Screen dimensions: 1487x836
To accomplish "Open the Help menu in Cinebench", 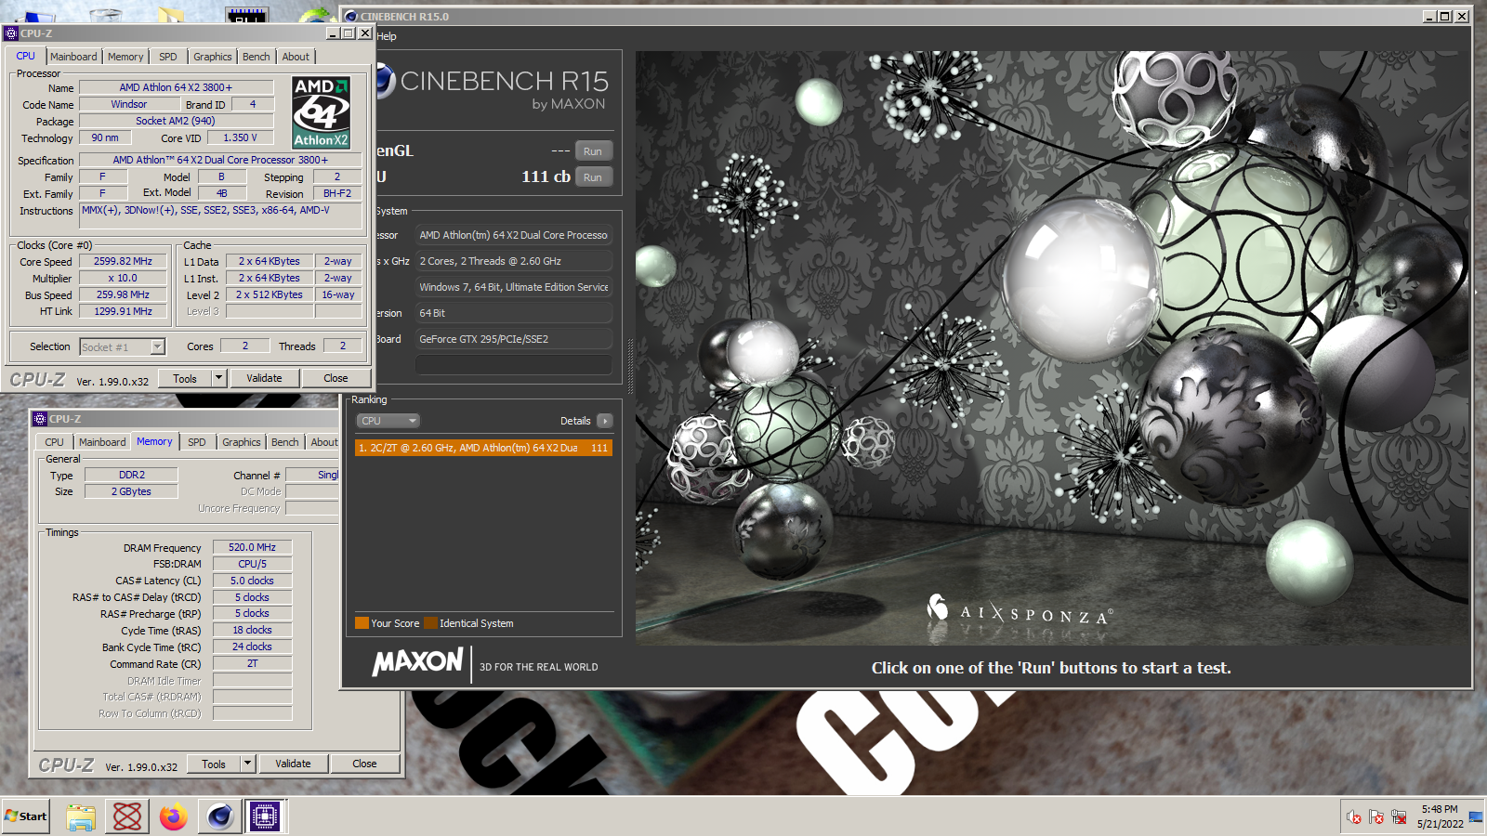I will click(x=387, y=36).
